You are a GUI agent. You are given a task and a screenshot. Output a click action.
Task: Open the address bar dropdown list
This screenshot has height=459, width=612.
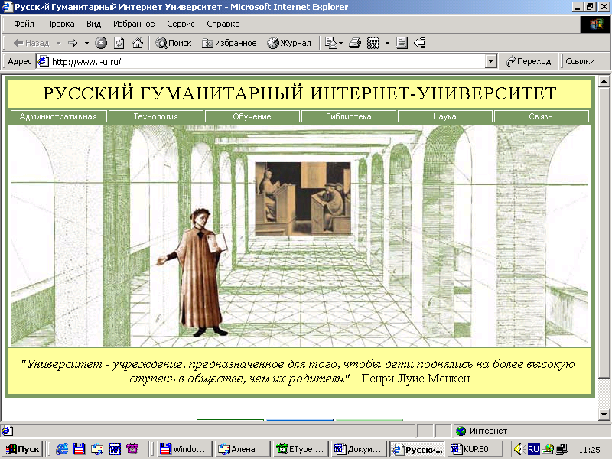point(490,61)
